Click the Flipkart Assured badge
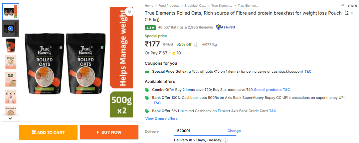 [x=226, y=27]
